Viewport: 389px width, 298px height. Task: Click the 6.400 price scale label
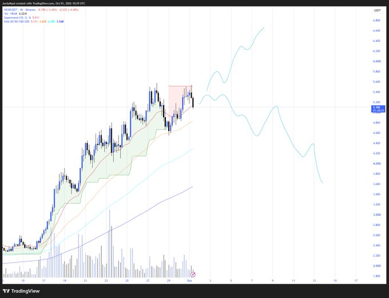coord(376,41)
